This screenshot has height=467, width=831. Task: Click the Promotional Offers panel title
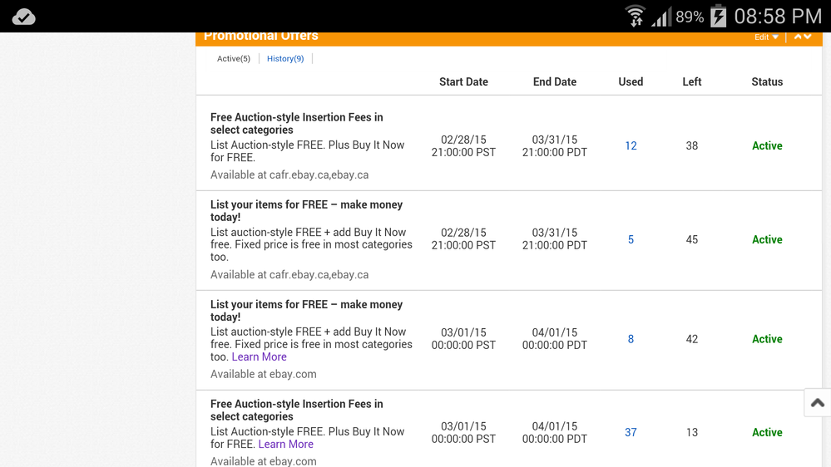[260, 37]
